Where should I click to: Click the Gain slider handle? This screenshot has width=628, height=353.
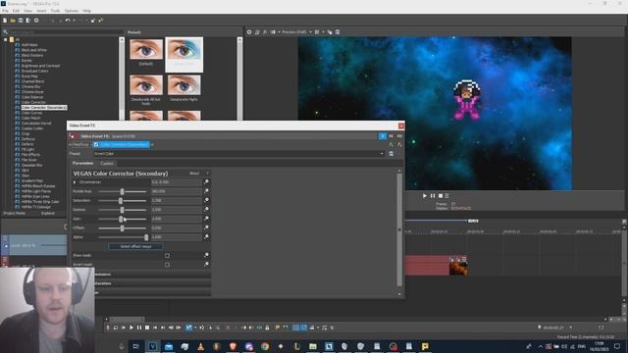point(121,219)
